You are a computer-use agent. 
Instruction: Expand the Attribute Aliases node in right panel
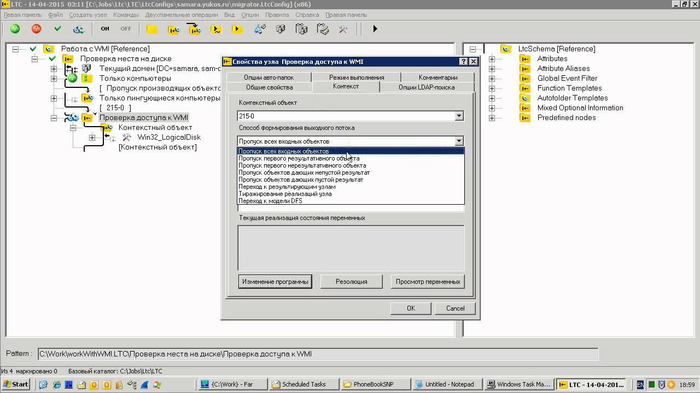point(492,69)
